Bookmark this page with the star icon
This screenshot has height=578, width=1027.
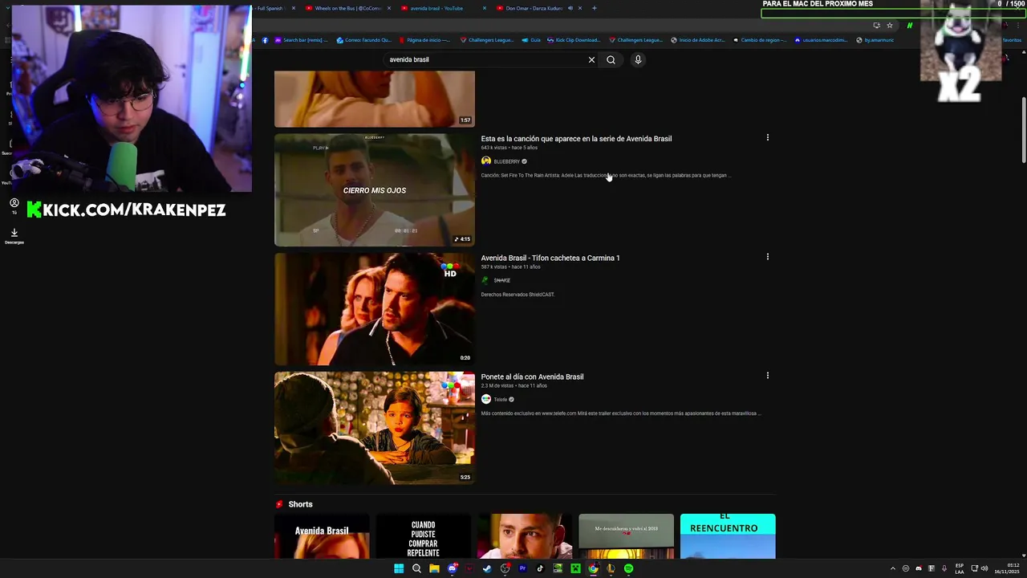[x=889, y=26]
